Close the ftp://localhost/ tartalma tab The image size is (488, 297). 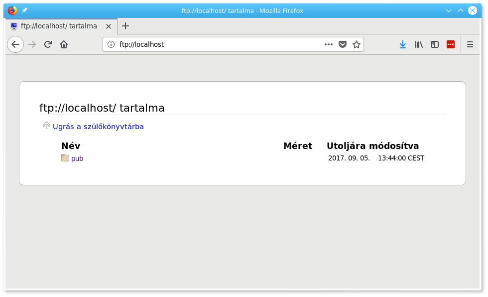pyautogui.click(x=109, y=26)
